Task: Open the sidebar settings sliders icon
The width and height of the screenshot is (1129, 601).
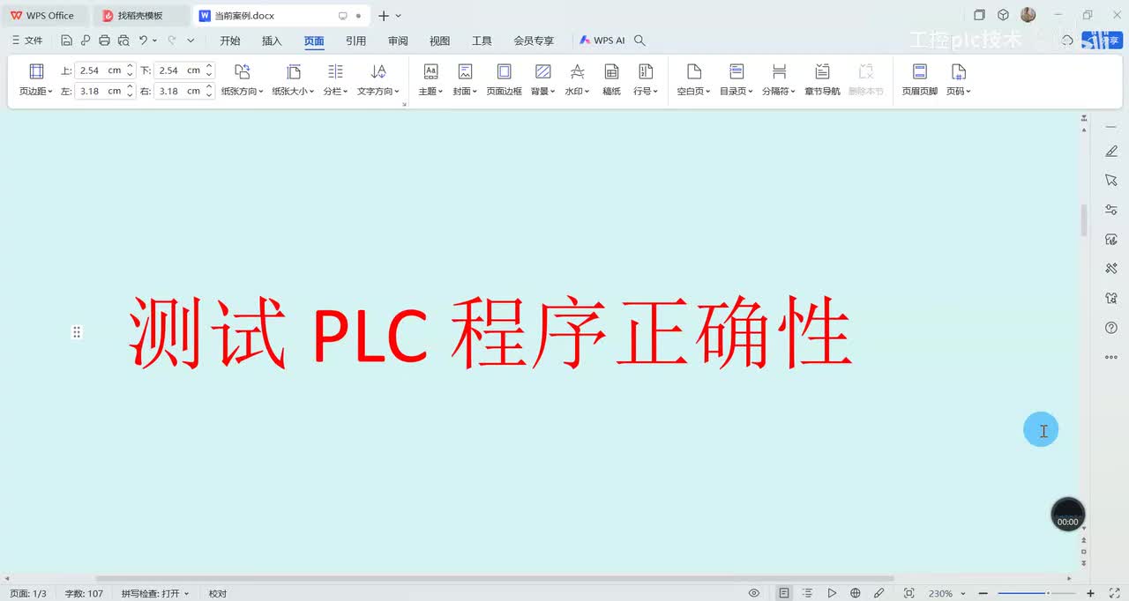Action: coord(1111,210)
